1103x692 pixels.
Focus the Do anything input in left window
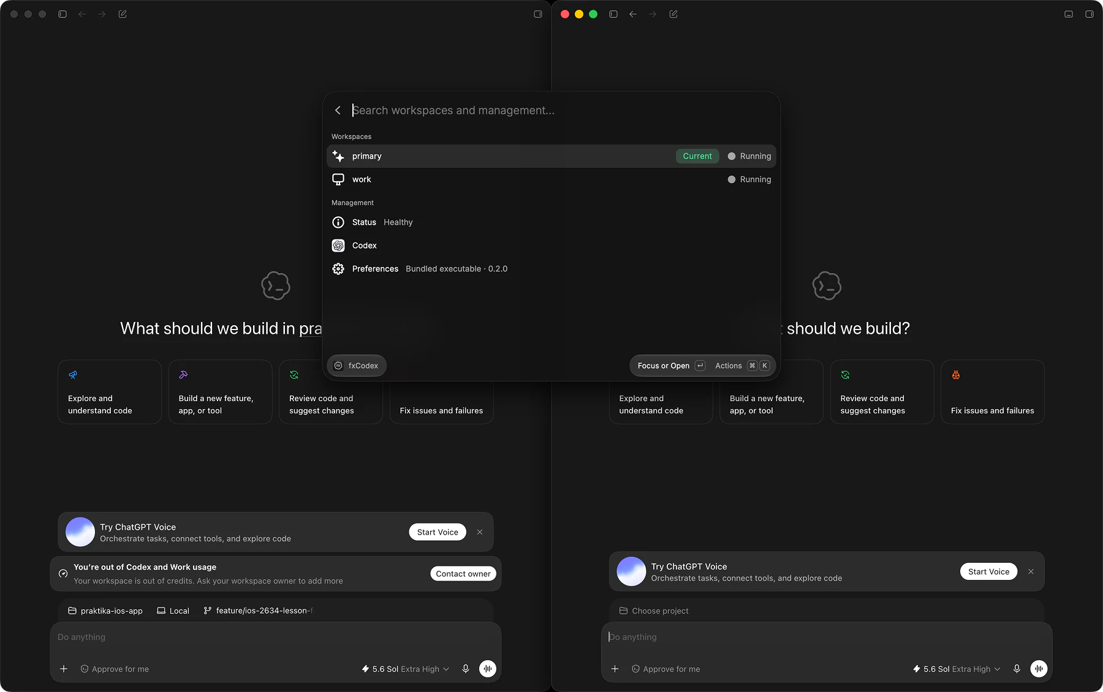click(276, 637)
